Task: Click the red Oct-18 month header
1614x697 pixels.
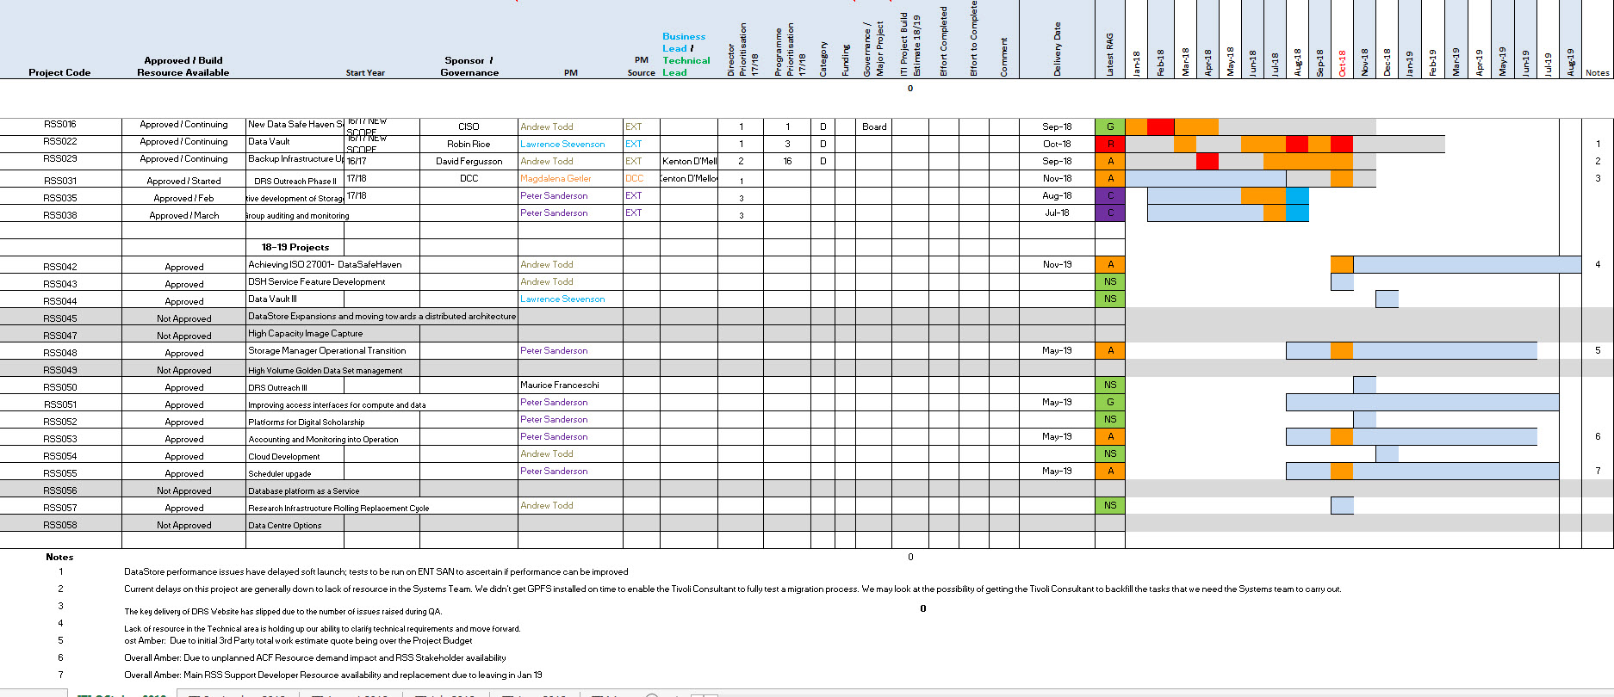Action: tap(1342, 63)
